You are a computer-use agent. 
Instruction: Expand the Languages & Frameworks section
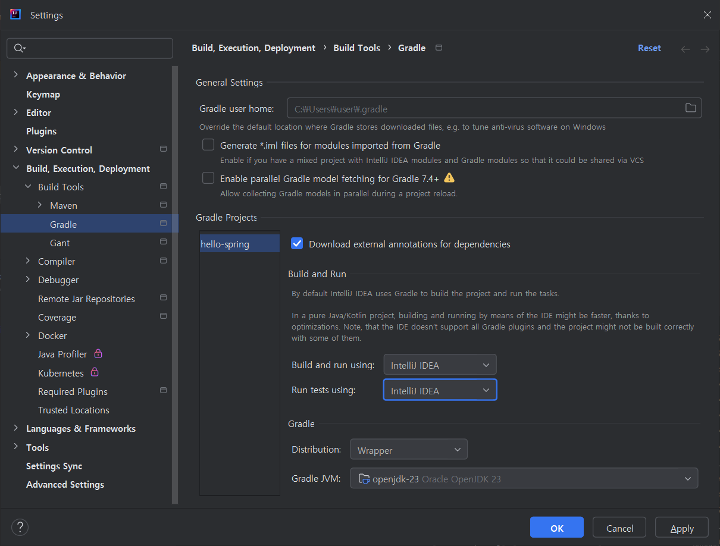click(16, 428)
